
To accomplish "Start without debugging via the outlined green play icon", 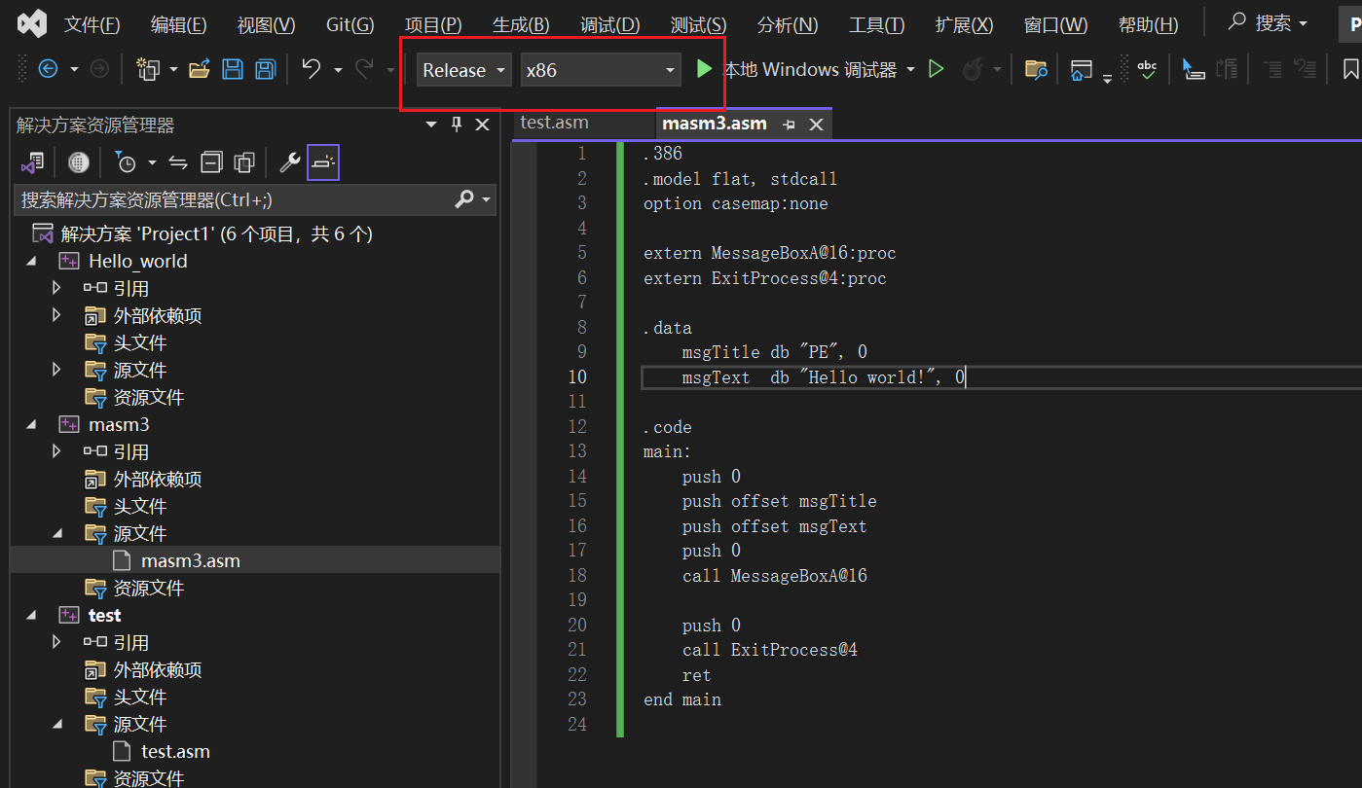I will tap(937, 69).
